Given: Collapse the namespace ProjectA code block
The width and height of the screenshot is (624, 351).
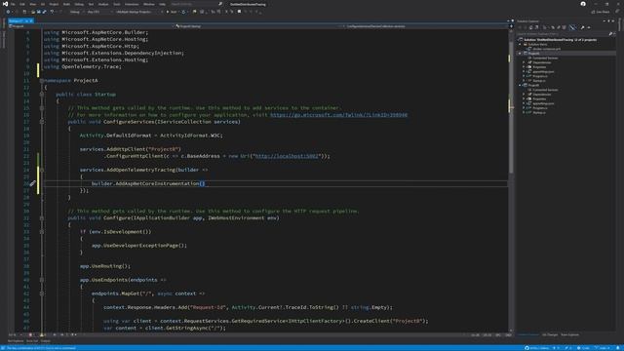Looking at the screenshot, I should 42,80.
